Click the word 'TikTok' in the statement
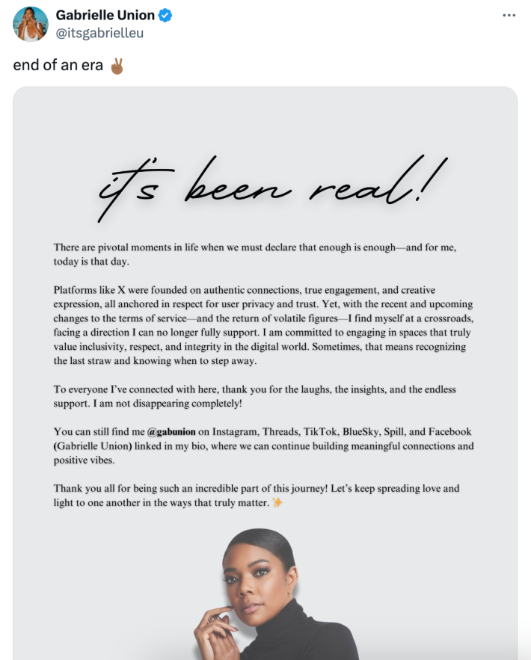Screen dimensions: 531x660 point(319,432)
